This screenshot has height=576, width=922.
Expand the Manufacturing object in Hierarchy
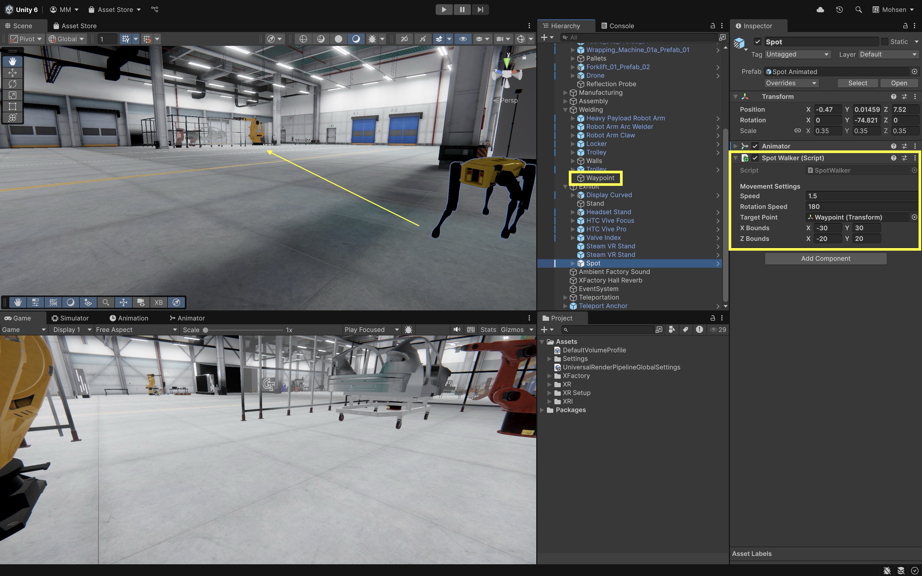pos(565,93)
